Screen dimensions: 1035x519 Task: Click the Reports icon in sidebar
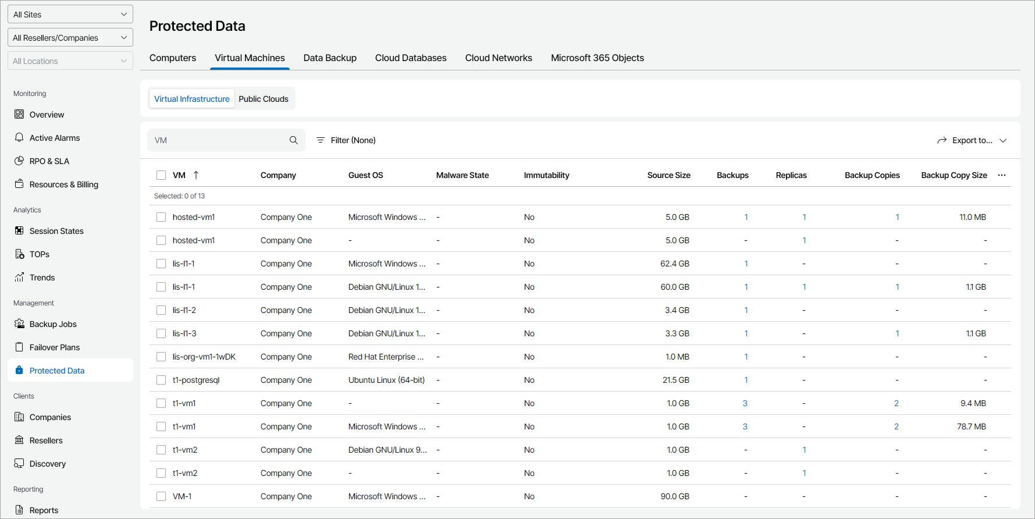[19, 510]
